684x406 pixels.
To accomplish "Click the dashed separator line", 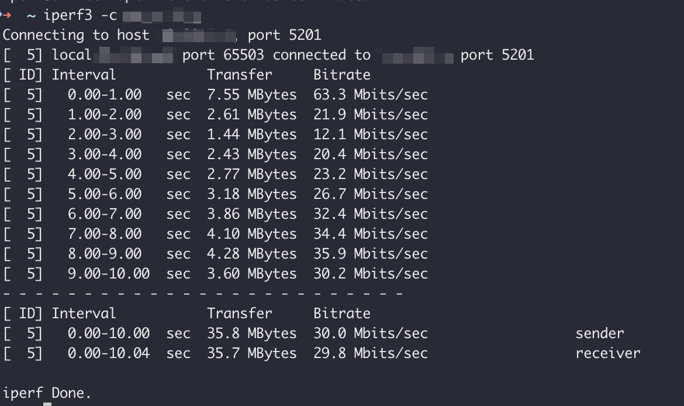I will tap(203, 293).
